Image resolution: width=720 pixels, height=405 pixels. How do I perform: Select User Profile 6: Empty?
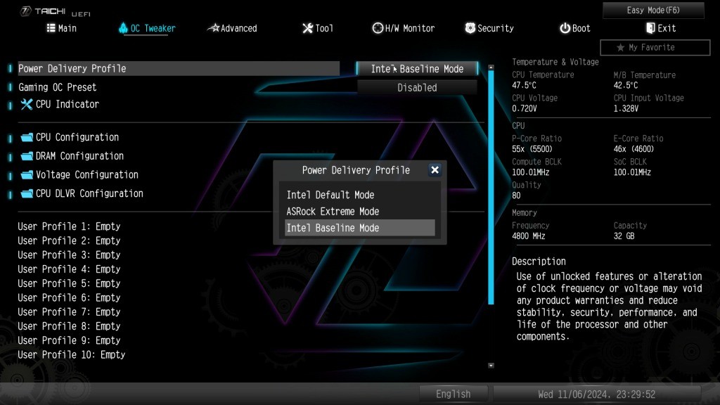(69, 297)
